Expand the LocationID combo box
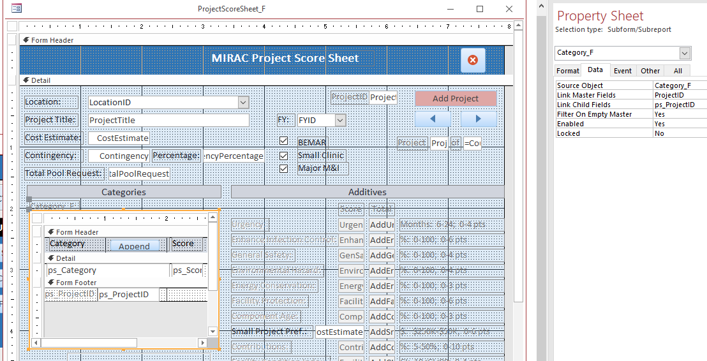The image size is (707, 361). [243, 102]
